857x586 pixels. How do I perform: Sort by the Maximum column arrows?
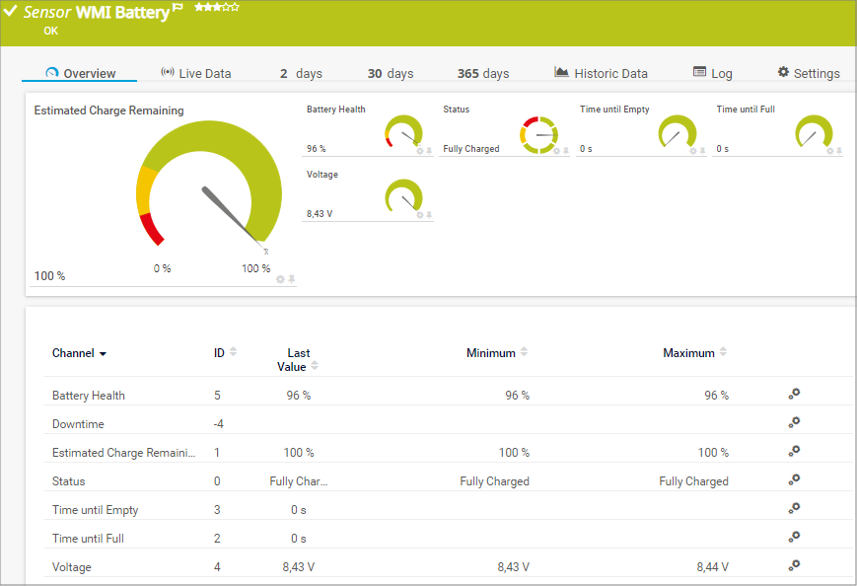pos(723,352)
